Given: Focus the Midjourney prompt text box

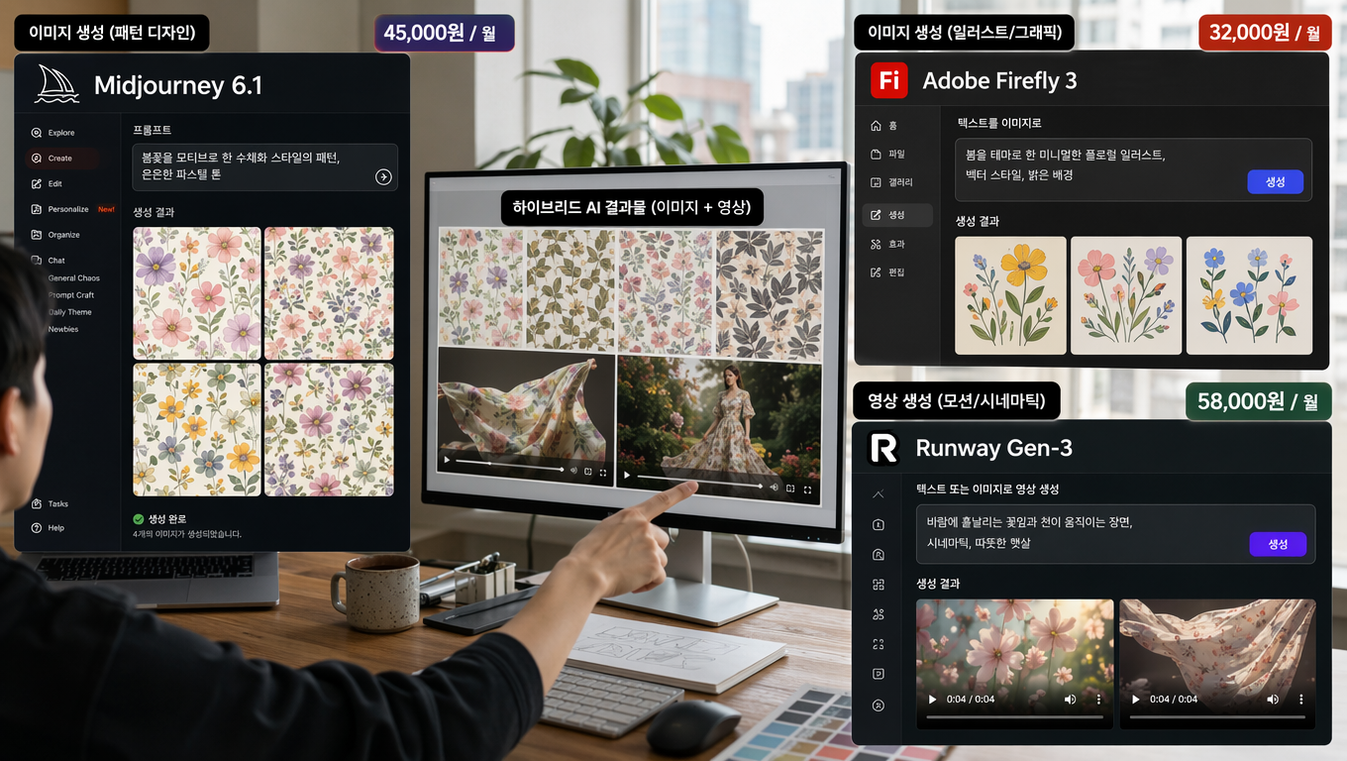Looking at the screenshot, I should point(265,166).
